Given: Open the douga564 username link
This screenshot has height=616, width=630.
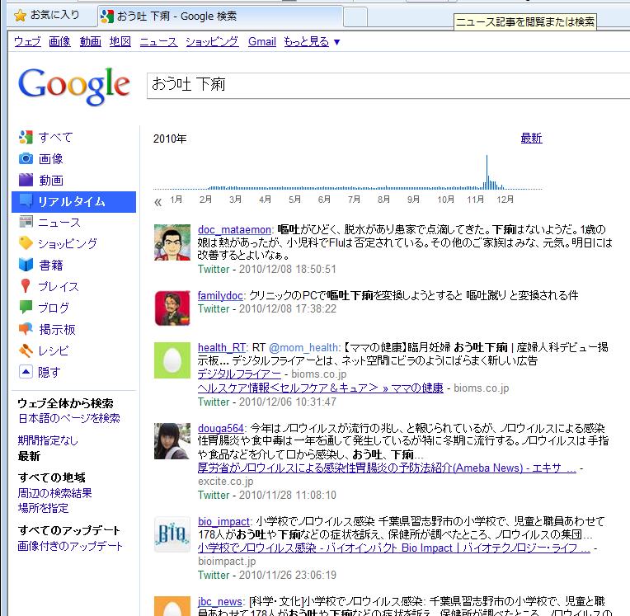Looking at the screenshot, I should [x=220, y=428].
